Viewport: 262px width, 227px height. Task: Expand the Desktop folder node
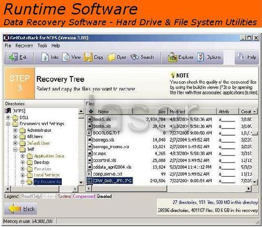tap(23, 163)
